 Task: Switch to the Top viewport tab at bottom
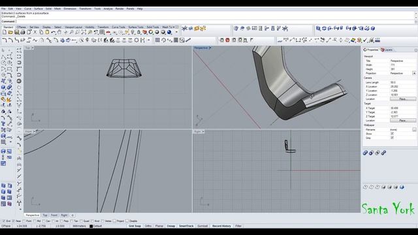pyautogui.click(x=45, y=215)
